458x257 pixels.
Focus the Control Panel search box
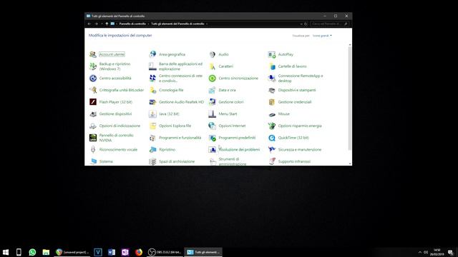tap(329, 24)
